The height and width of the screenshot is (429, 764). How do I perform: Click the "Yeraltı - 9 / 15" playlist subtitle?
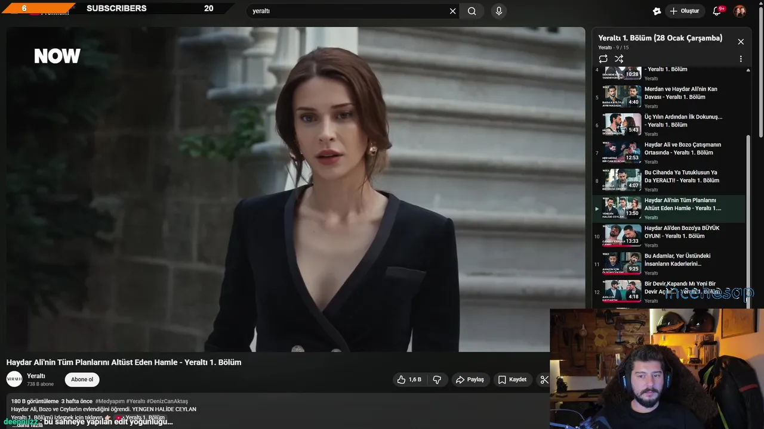click(x=614, y=48)
